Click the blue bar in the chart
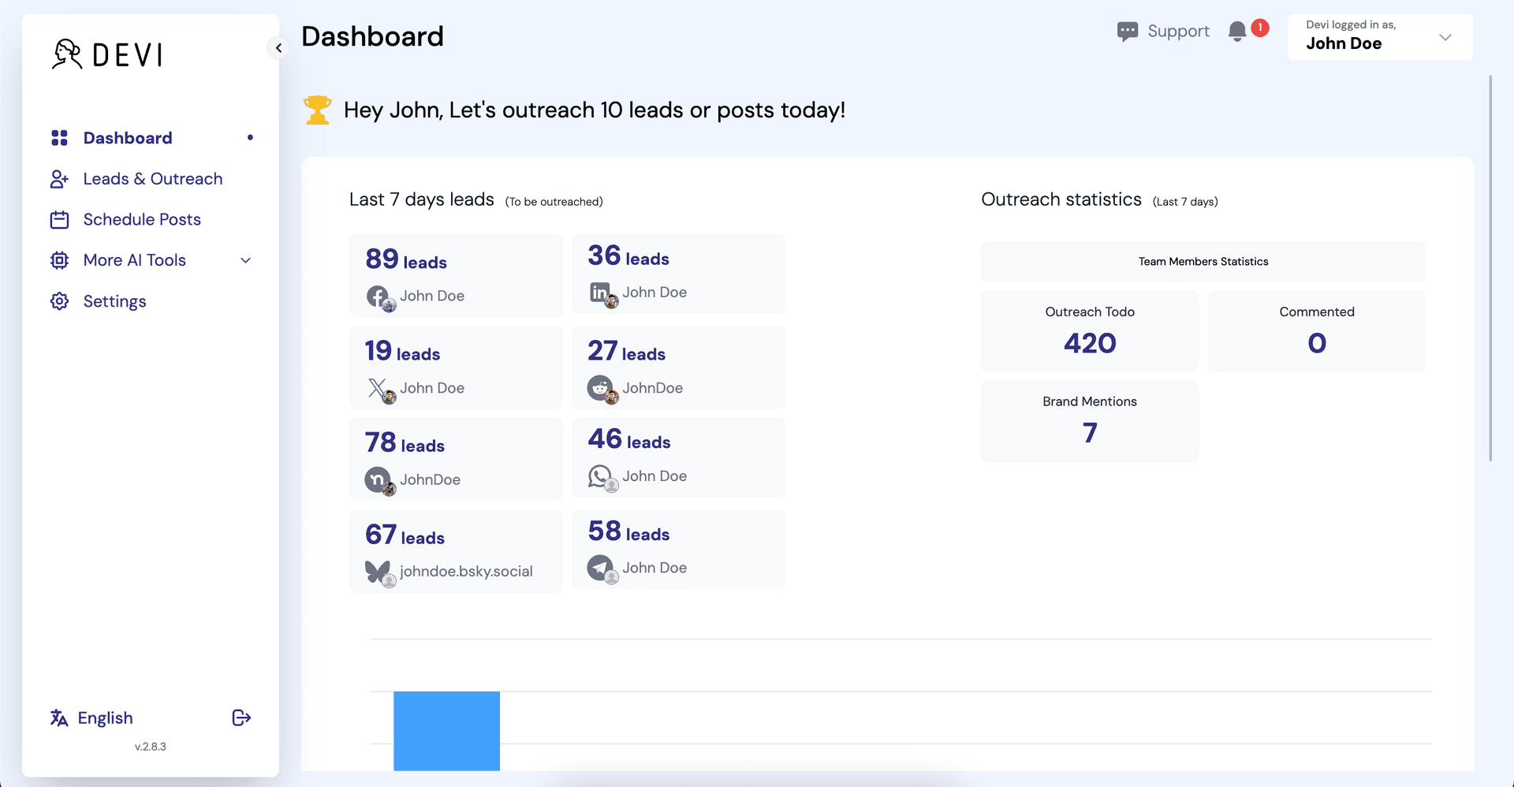 (x=446, y=730)
